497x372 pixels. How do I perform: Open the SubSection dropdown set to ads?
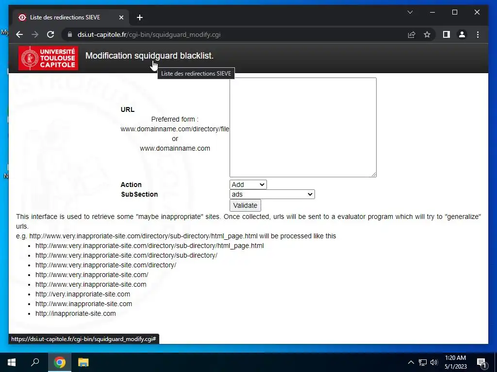(272, 194)
